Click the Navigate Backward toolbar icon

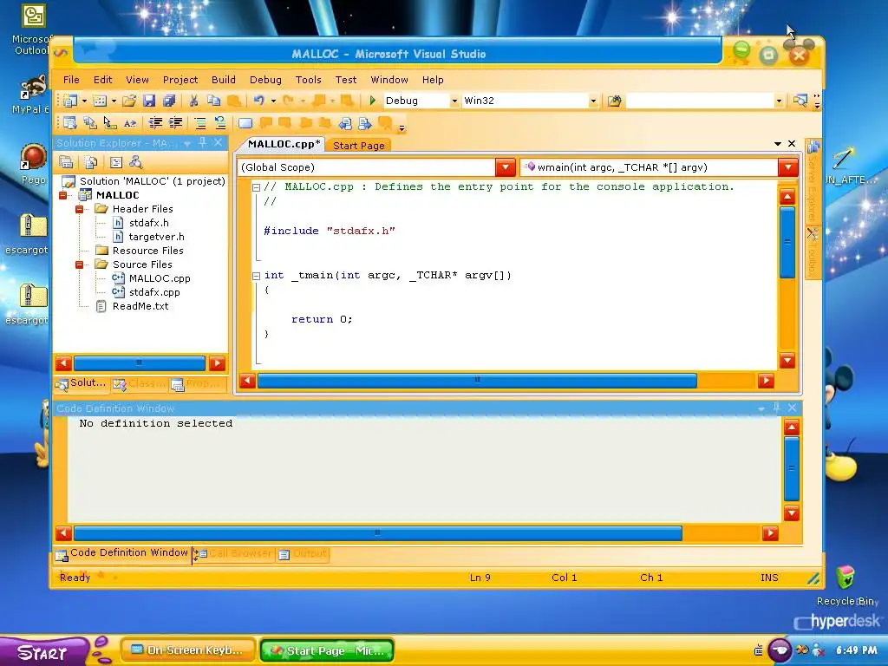tap(344, 123)
